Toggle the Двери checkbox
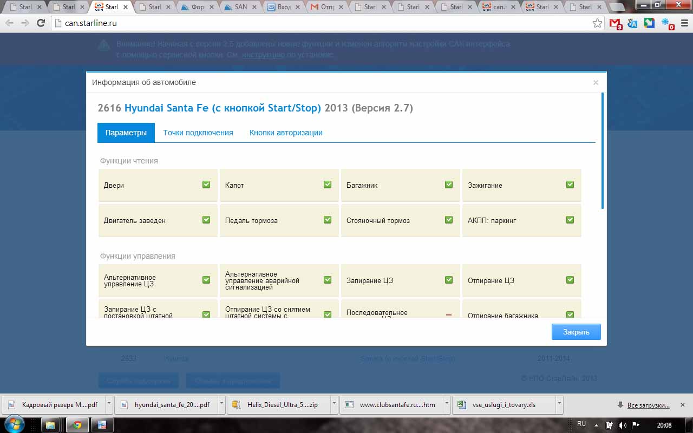 (206, 185)
